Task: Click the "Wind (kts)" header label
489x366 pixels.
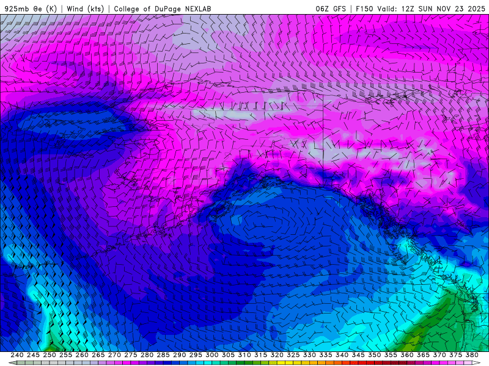Action: pyautogui.click(x=86, y=9)
